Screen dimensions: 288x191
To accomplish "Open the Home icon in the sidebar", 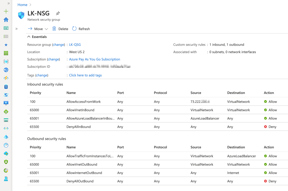I will click(x=6, y=20).
